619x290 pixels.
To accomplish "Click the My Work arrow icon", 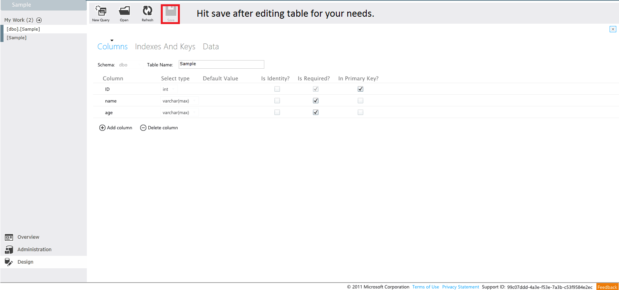I will click(x=39, y=20).
